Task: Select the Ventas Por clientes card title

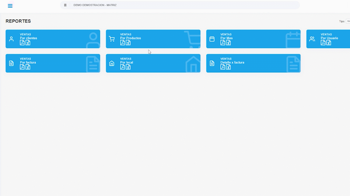Action: [x=28, y=38]
